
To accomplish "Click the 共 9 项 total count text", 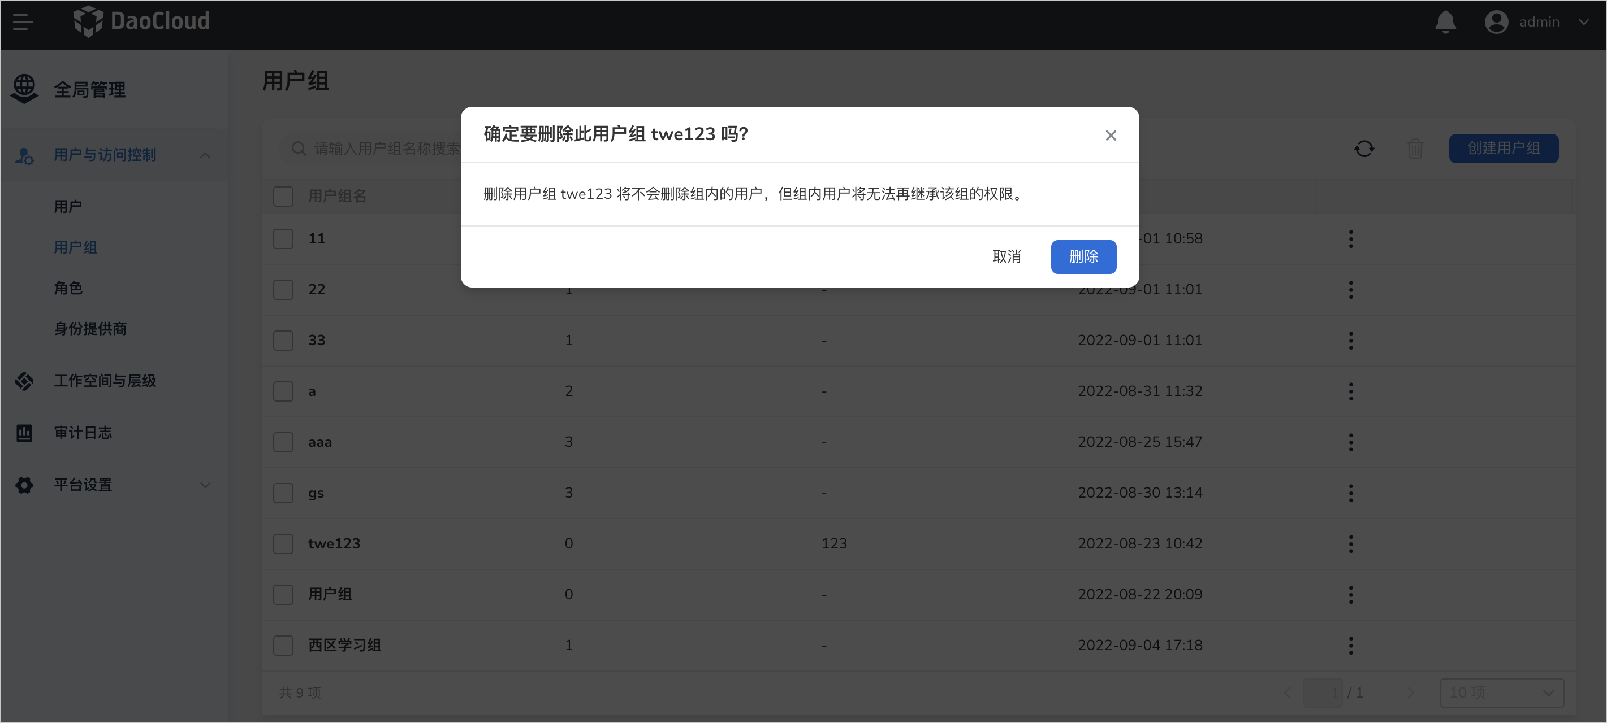I will point(300,692).
